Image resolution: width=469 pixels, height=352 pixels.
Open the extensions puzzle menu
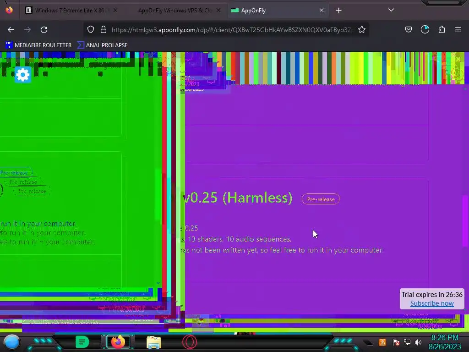[x=442, y=29]
